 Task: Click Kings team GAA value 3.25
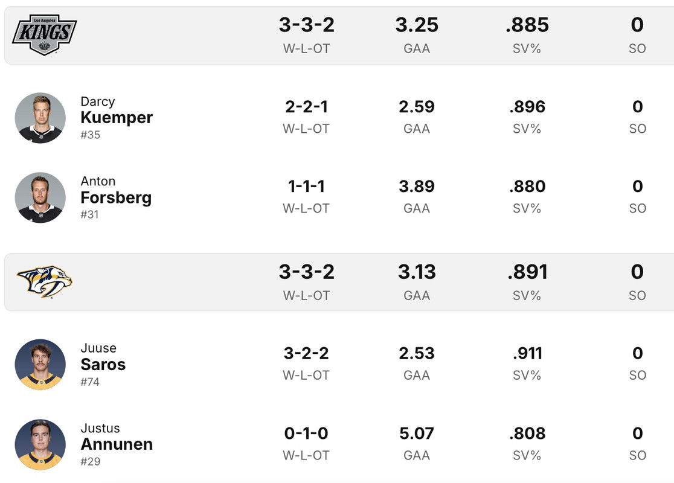(x=417, y=25)
